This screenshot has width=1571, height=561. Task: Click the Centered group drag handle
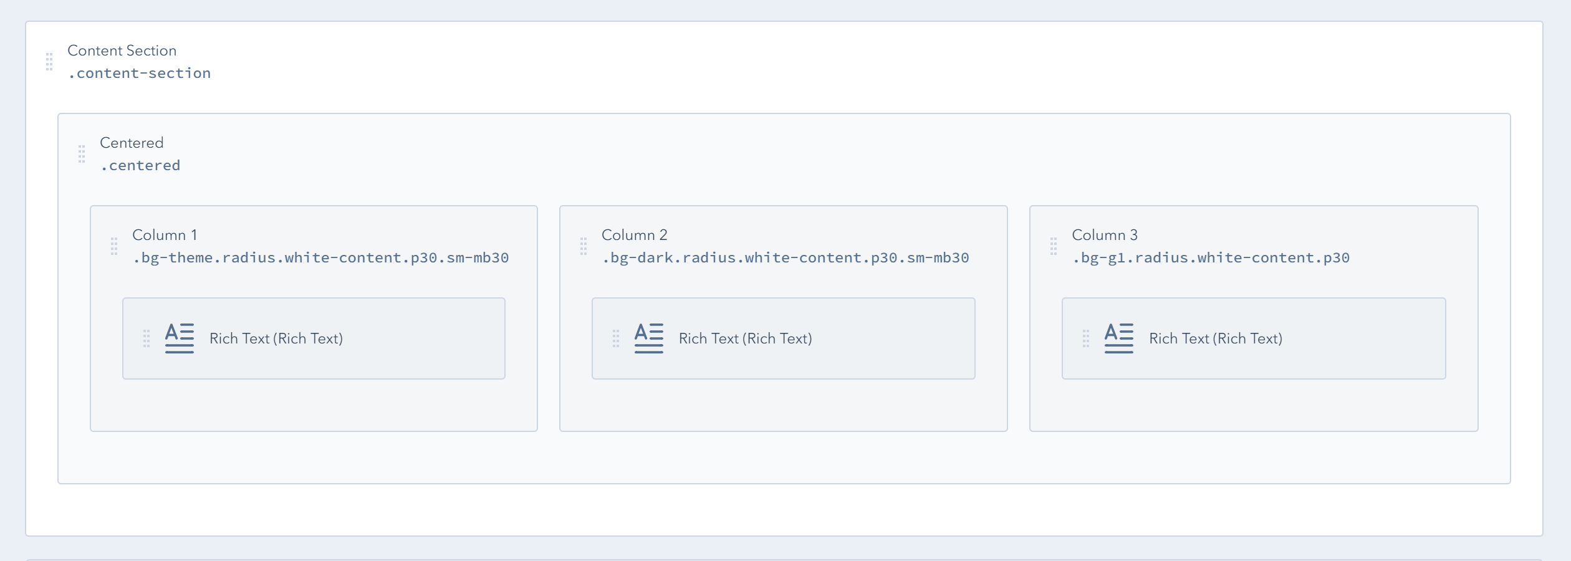(83, 154)
